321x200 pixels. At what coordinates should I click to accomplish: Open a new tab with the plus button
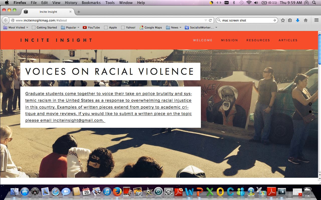coord(79,12)
